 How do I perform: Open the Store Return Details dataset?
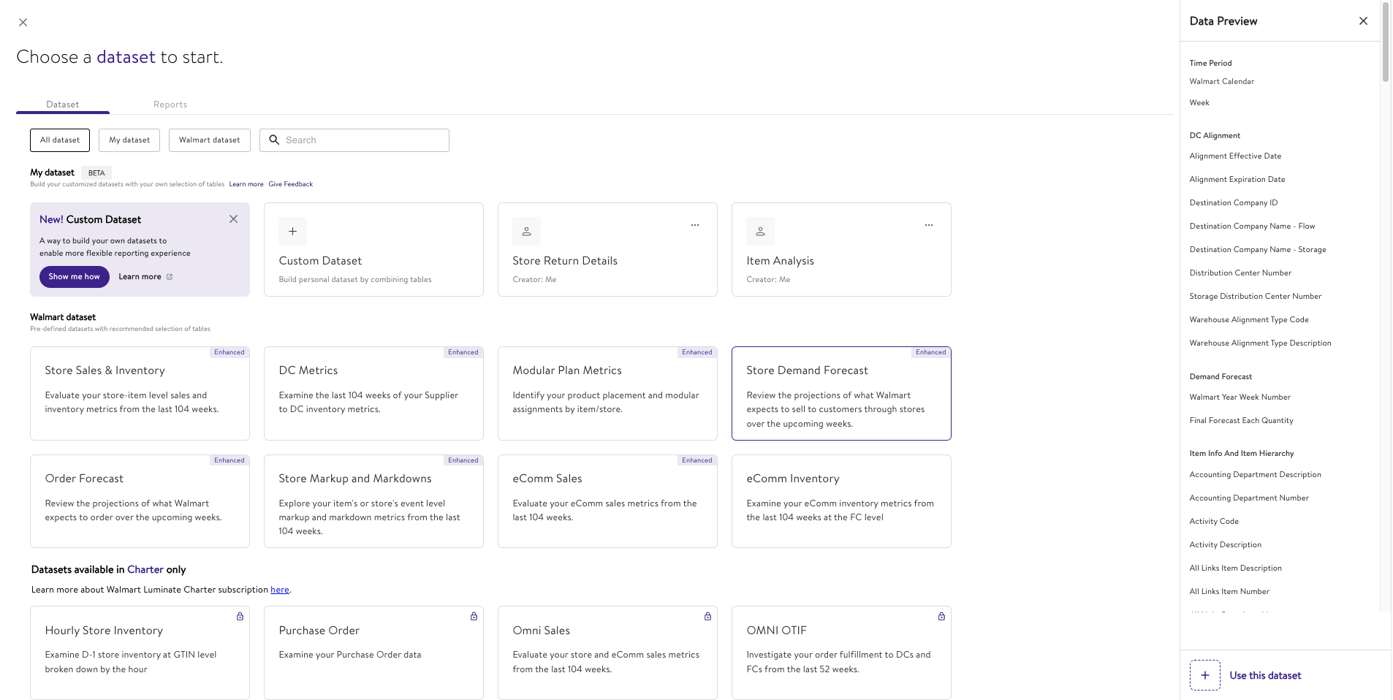click(x=607, y=249)
